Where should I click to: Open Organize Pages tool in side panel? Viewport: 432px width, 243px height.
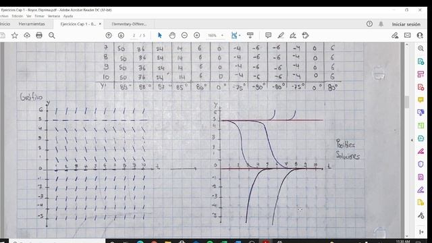(x=421, y=126)
